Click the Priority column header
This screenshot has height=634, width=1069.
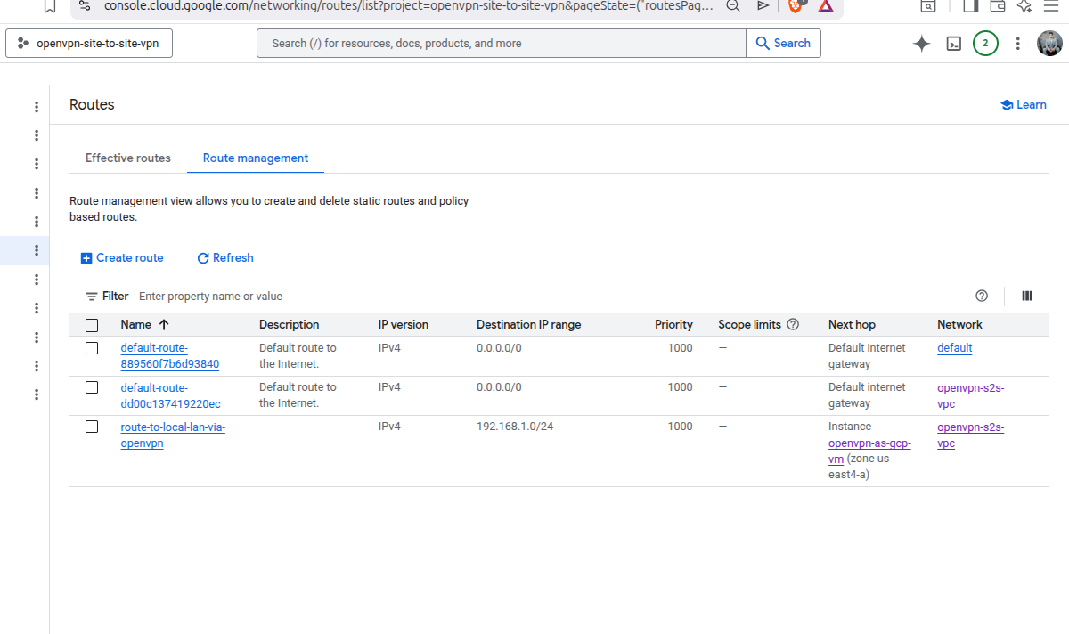coord(673,325)
